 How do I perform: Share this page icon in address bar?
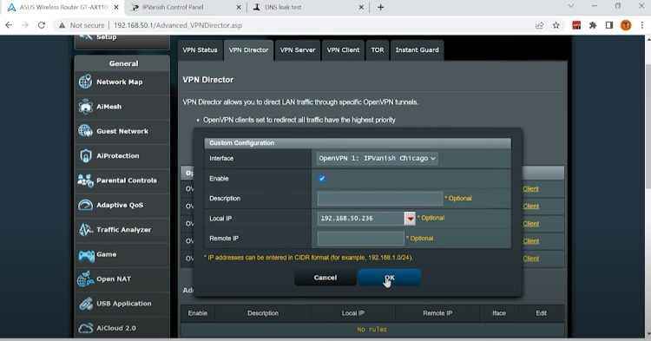[x=539, y=25]
